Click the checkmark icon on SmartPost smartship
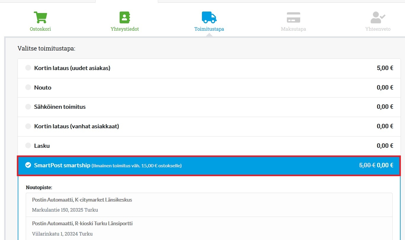405x240 pixels. 28,165
